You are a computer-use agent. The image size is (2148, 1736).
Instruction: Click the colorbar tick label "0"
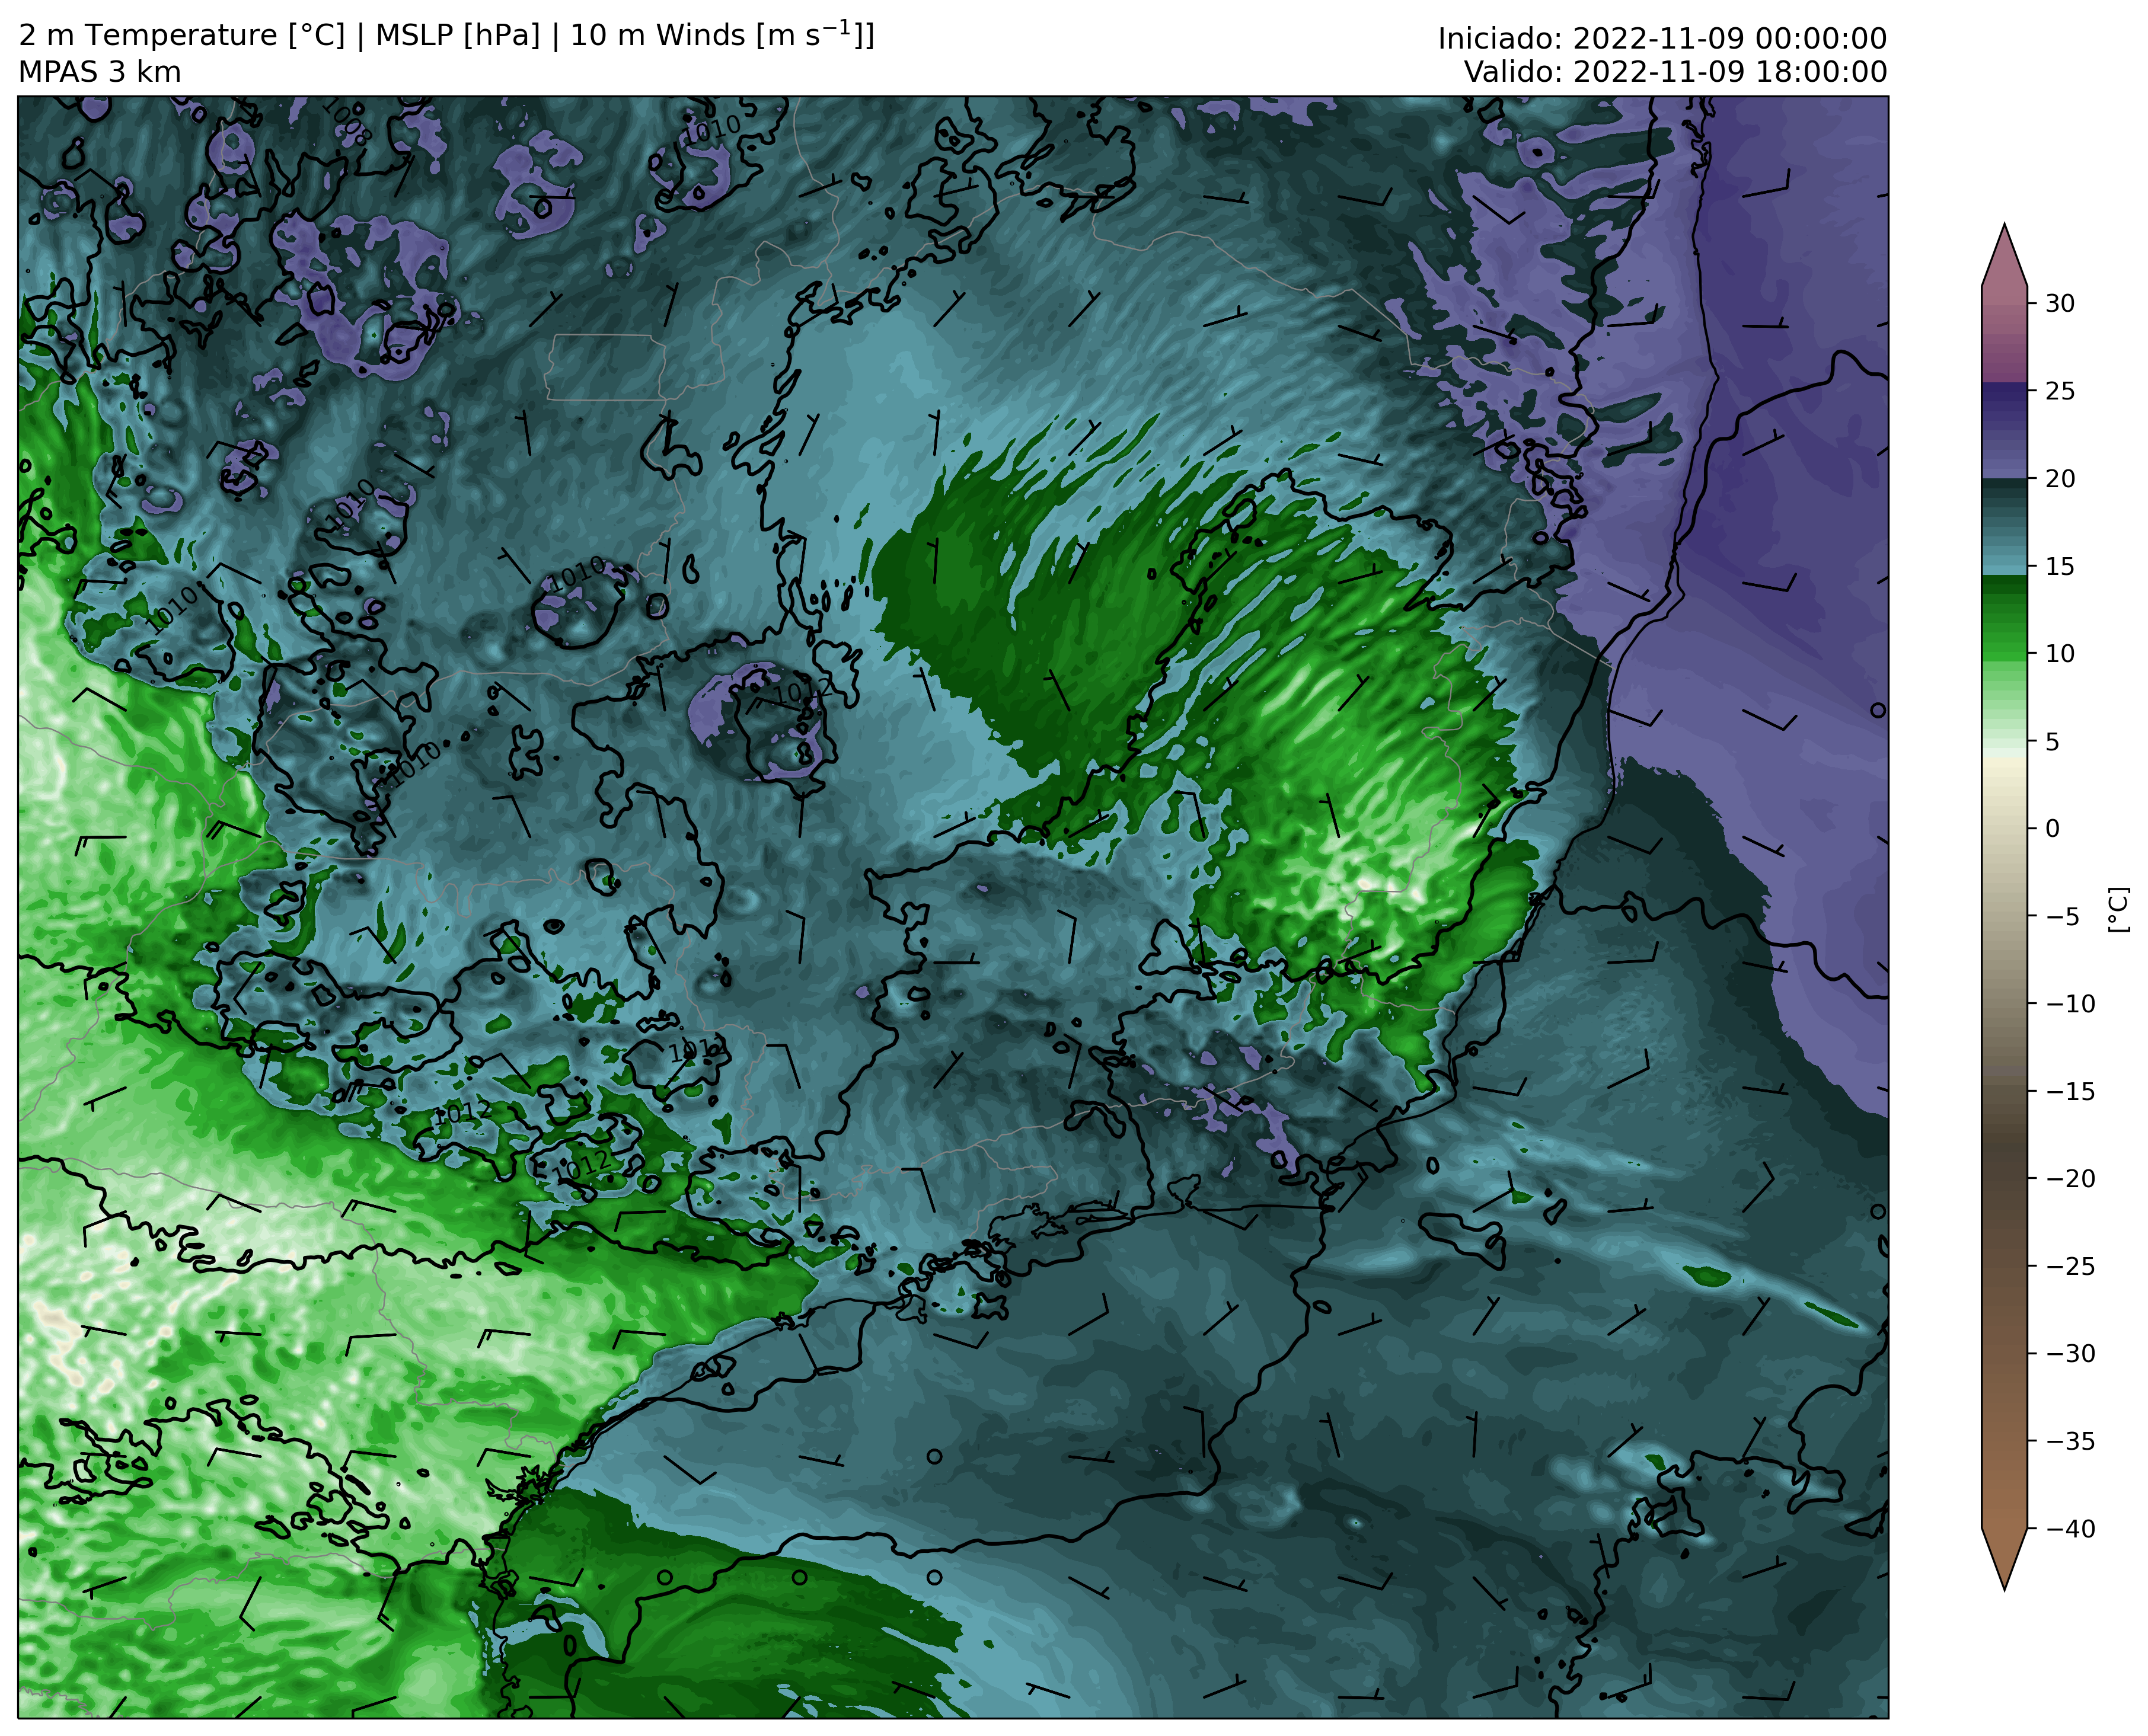2052,828
